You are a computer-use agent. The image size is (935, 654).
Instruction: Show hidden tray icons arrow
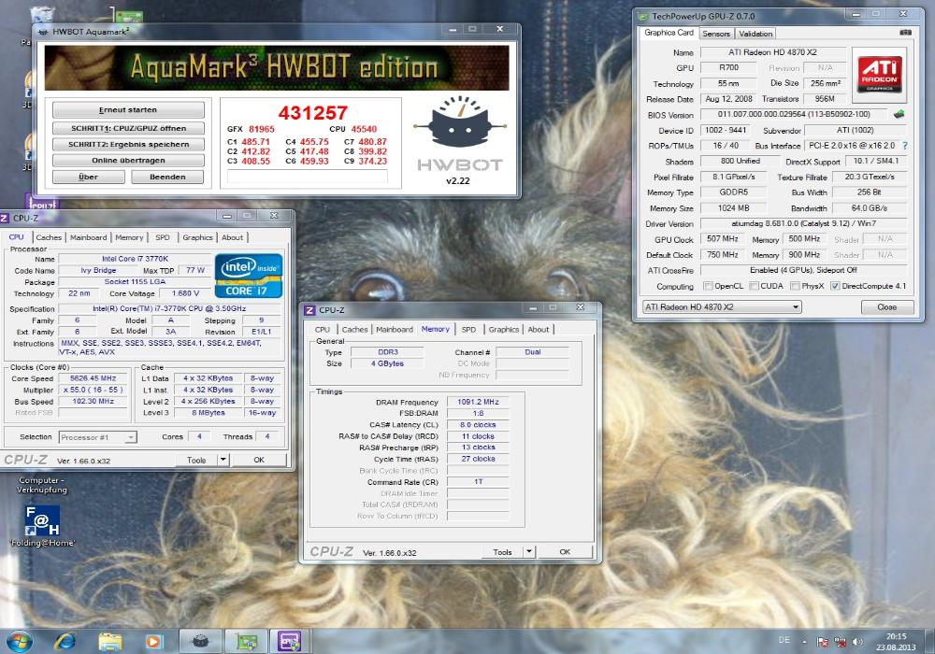click(804, 642)
